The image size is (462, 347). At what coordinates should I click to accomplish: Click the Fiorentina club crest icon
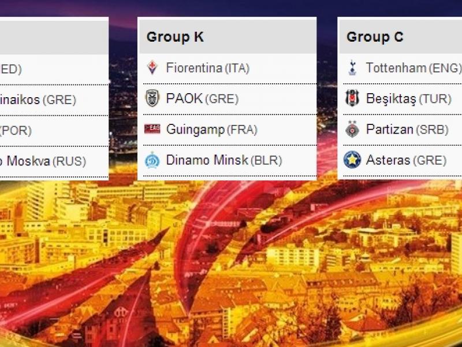[152, 68]
